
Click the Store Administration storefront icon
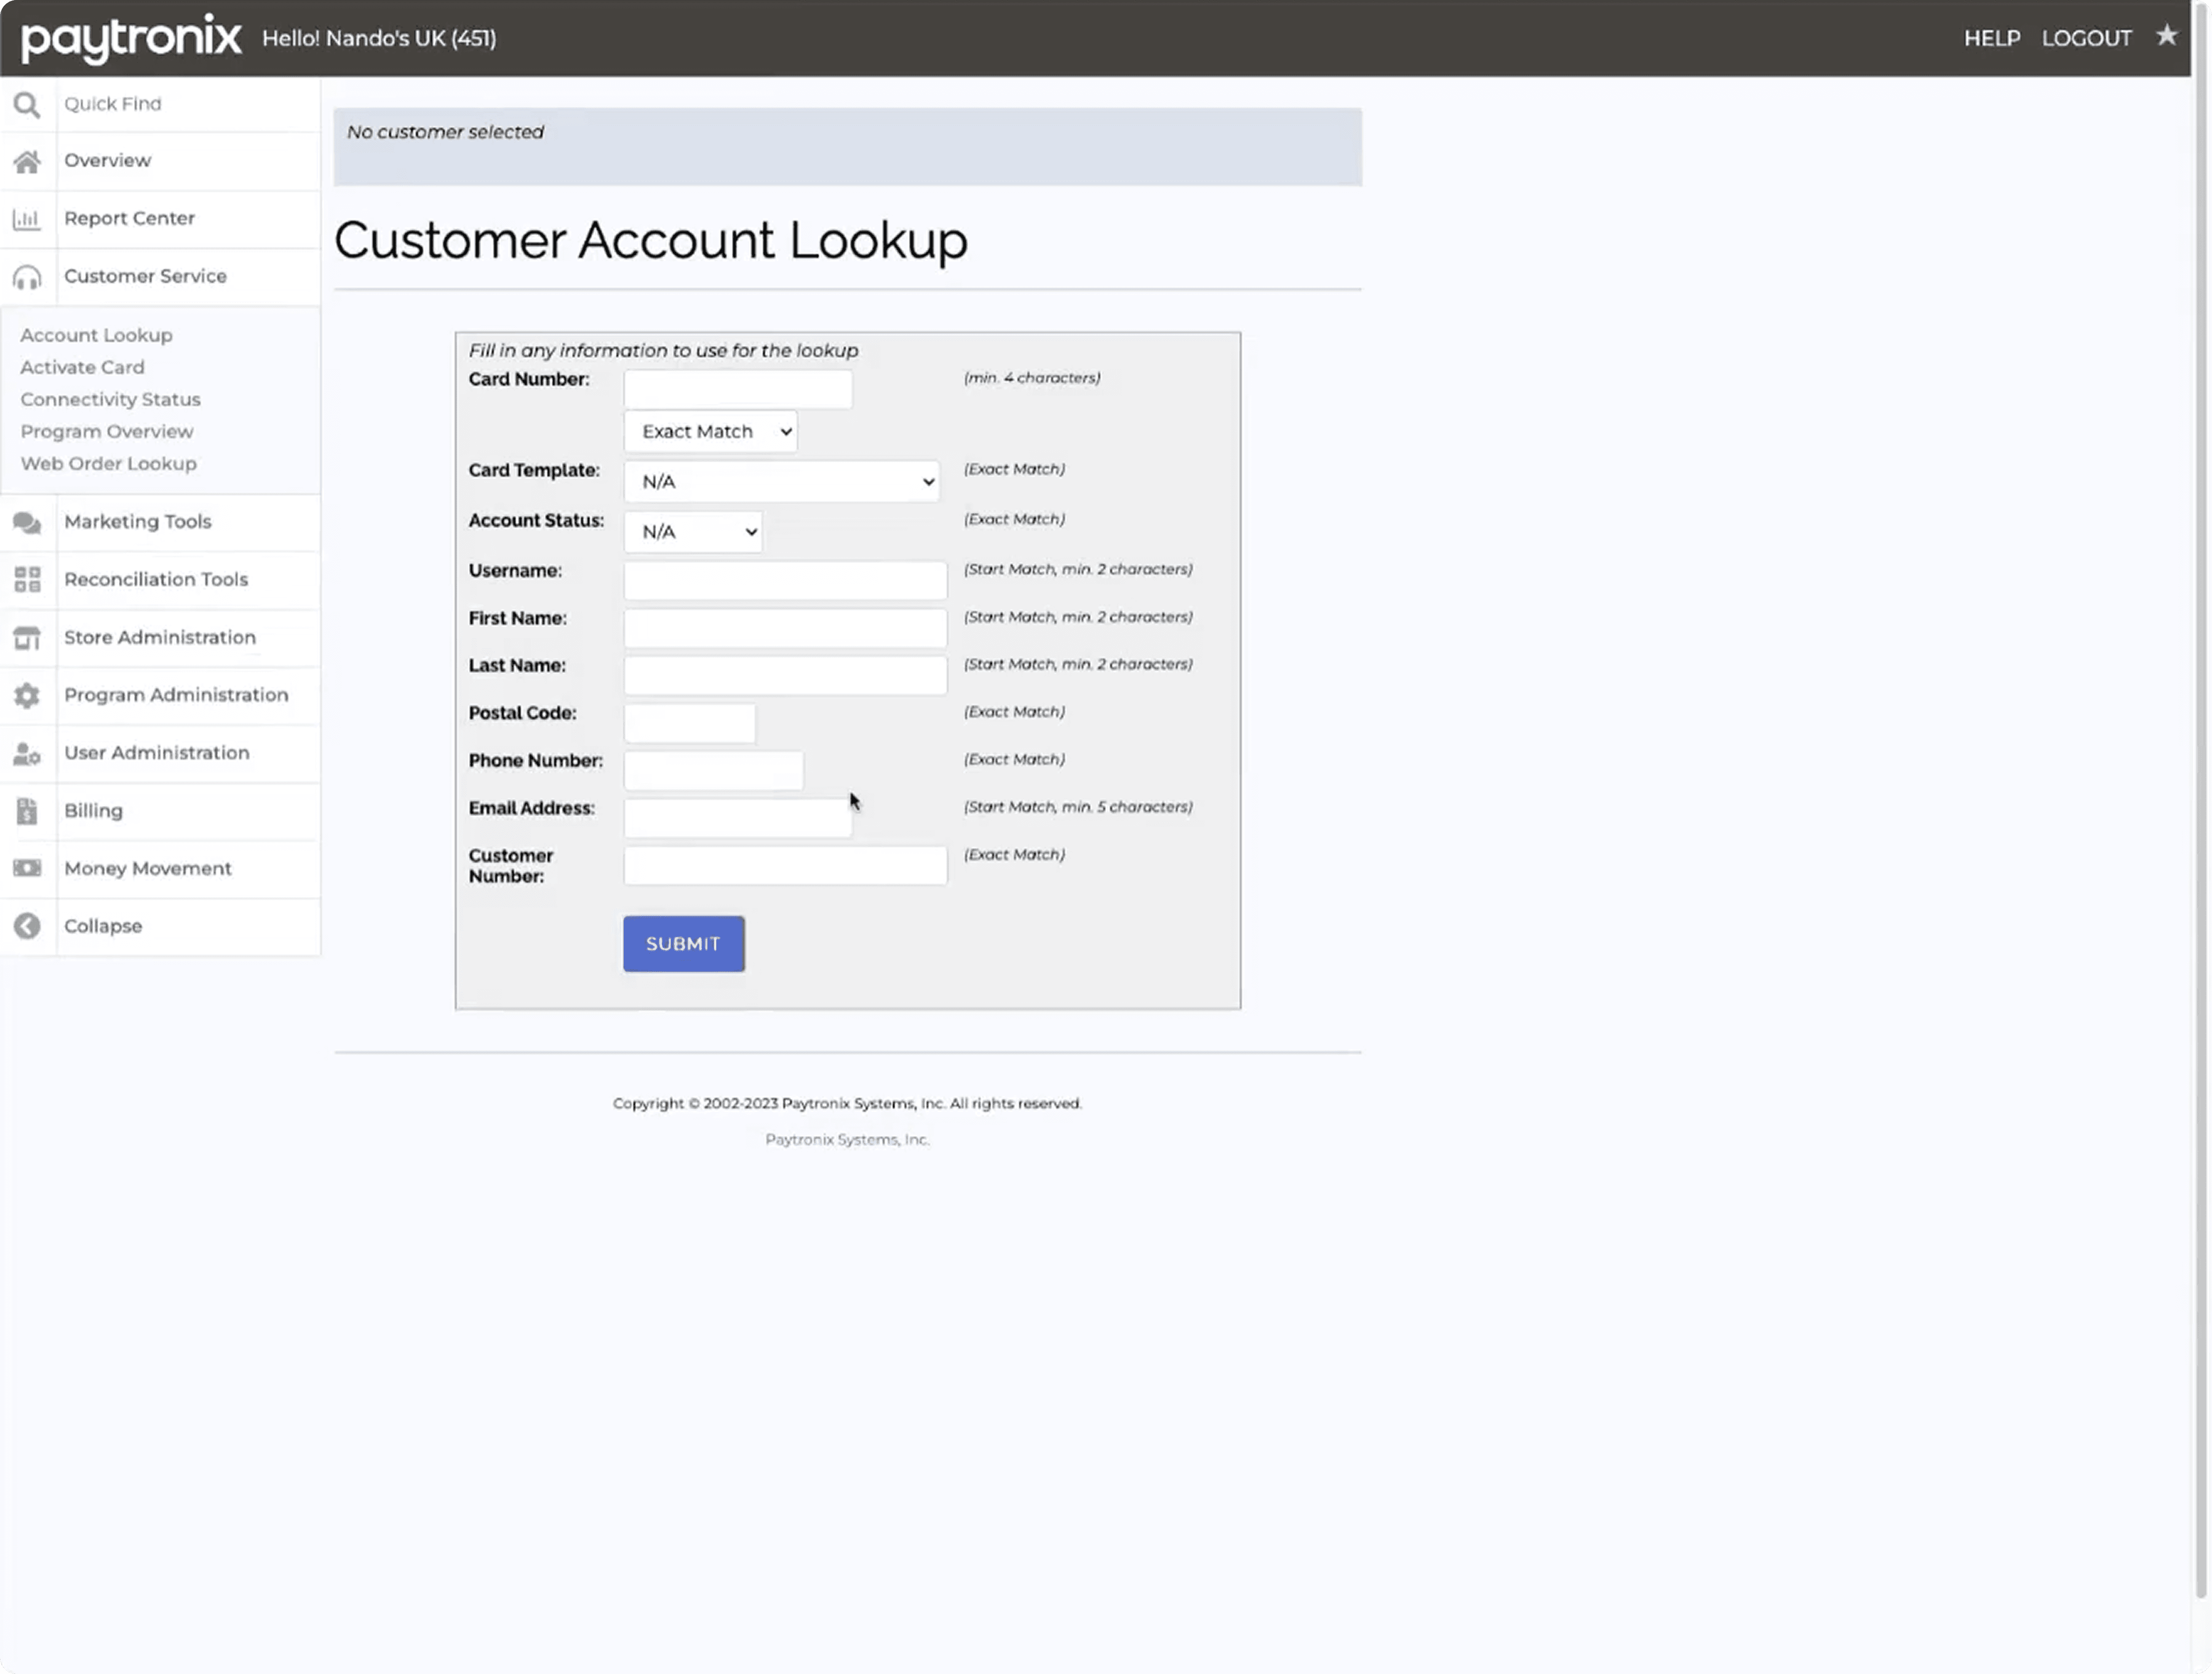pos(27,637)
